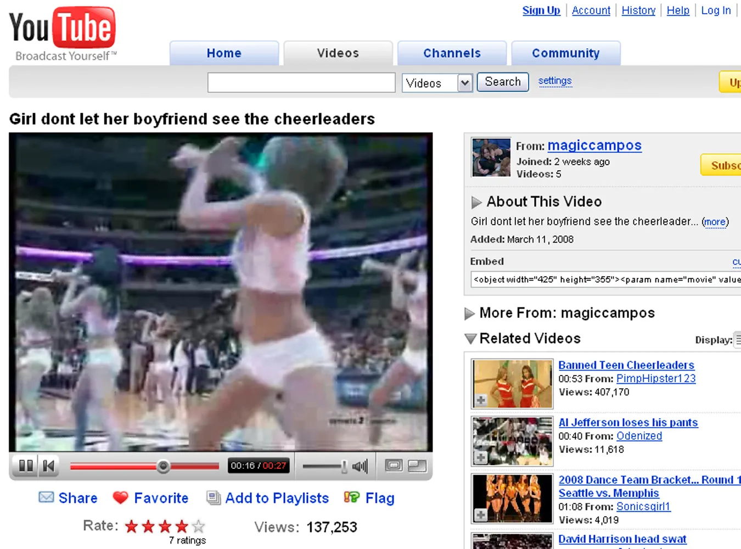741x549 pixels.
Task: Restart video with rewind button
Action: click(x=49, y=466)
